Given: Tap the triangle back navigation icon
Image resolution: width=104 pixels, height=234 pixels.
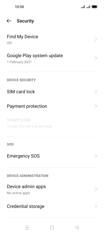Looking at the screenshot, I should click(x=77, y=228).
